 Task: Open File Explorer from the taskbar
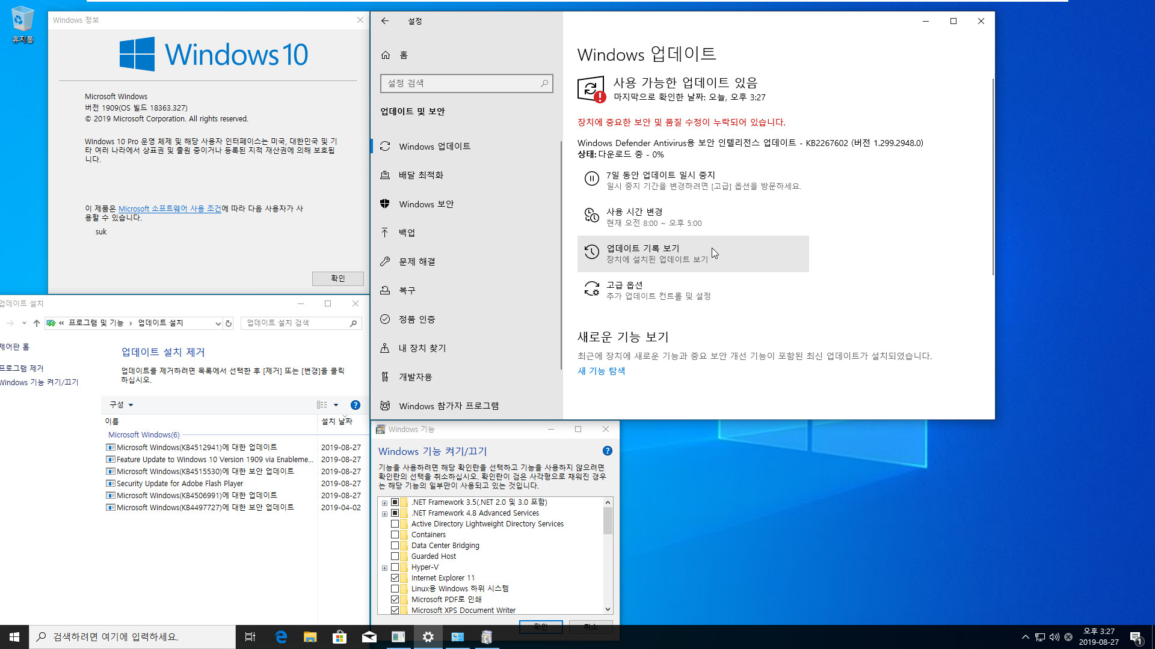pyautogui.click(x=310, y=637)
